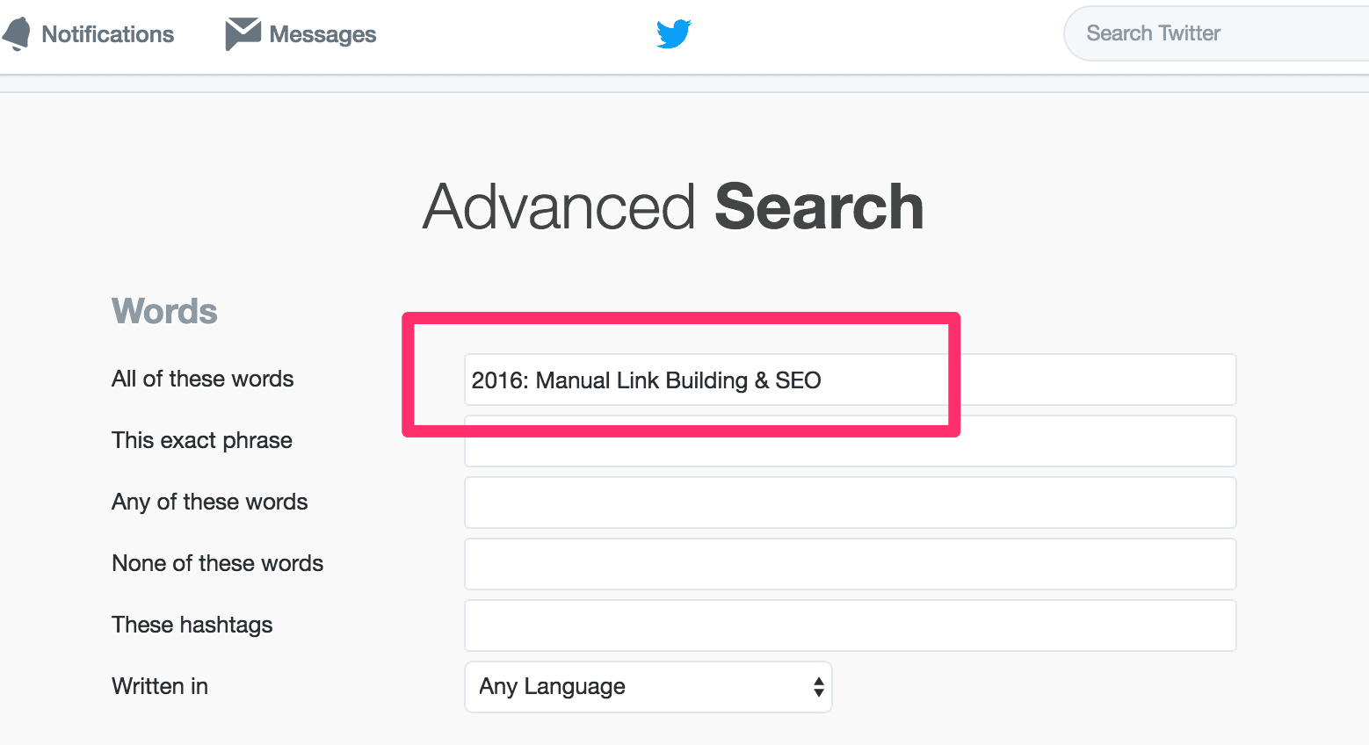This screenshot has height=745, width=1369.
Task: Click the All of these words label
Action: (x=203, y=379)
